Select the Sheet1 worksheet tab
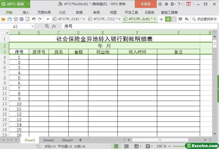The height and width of the screenshot is (149, 219). [30, 140]
